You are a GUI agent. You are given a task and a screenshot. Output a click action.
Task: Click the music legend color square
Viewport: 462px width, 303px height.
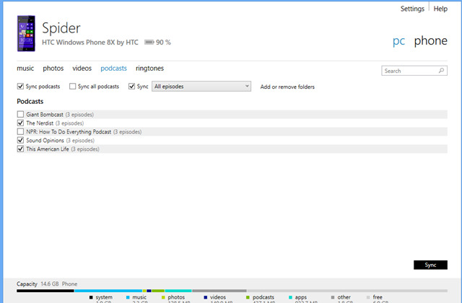point(128,297)
